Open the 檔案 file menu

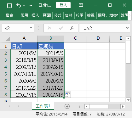pyautogui.click(x=9, y=15)
